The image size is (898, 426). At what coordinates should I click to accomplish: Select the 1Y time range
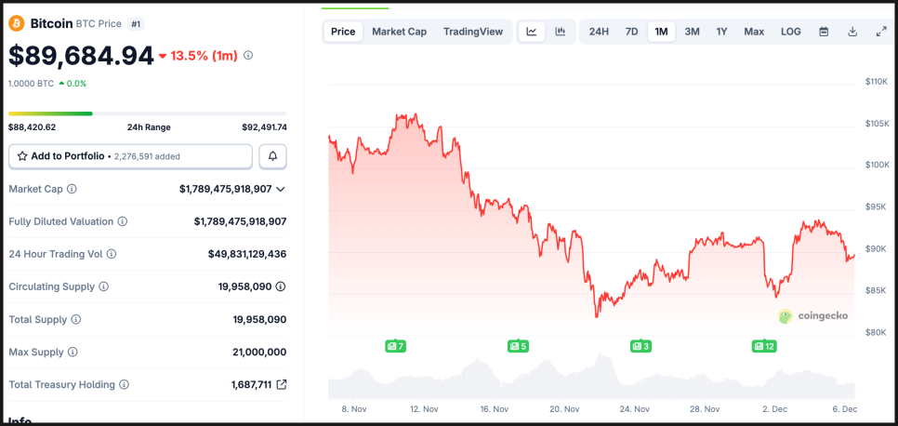721,32
